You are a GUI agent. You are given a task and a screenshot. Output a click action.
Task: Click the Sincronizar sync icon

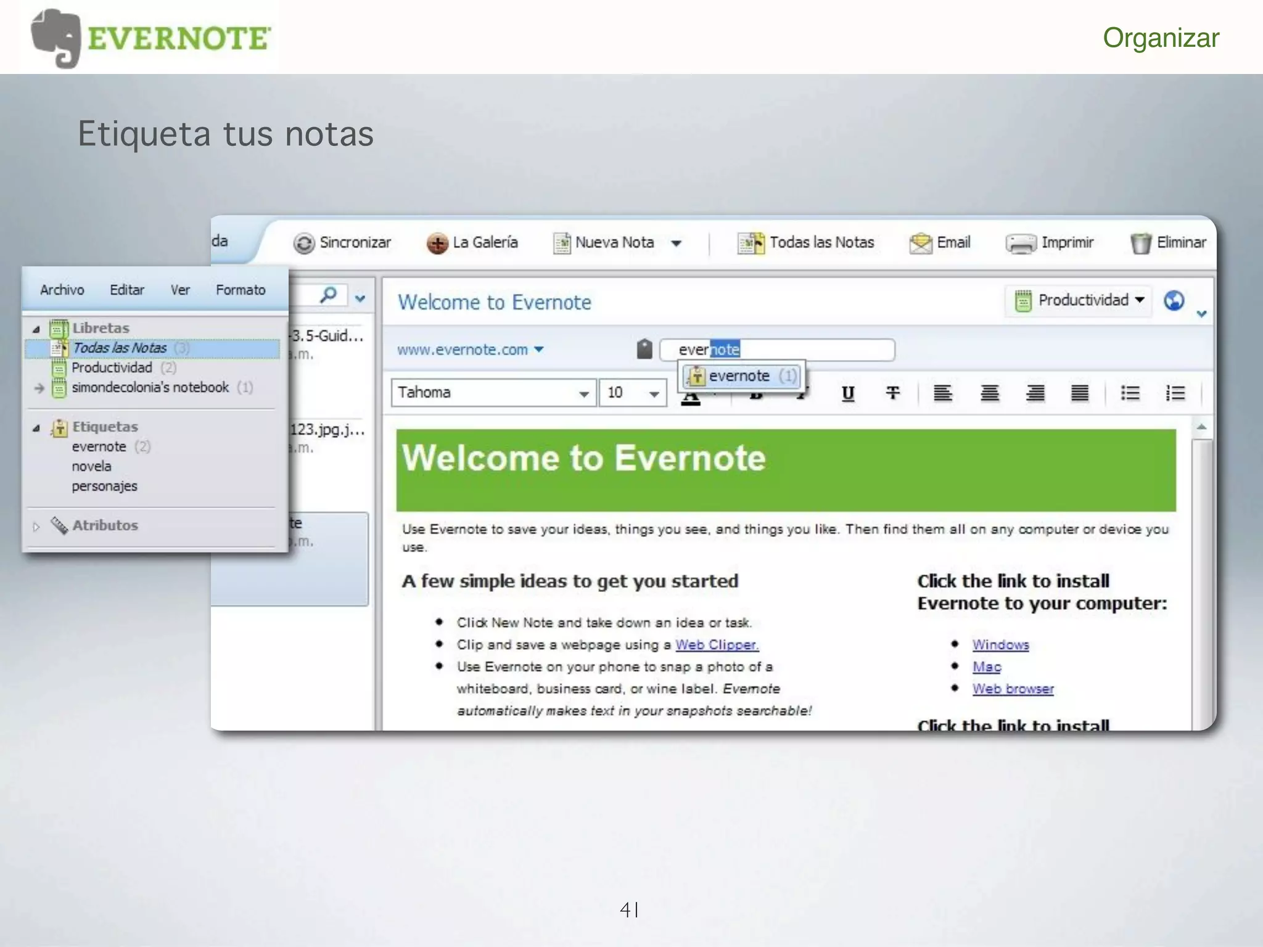[303, 243]
